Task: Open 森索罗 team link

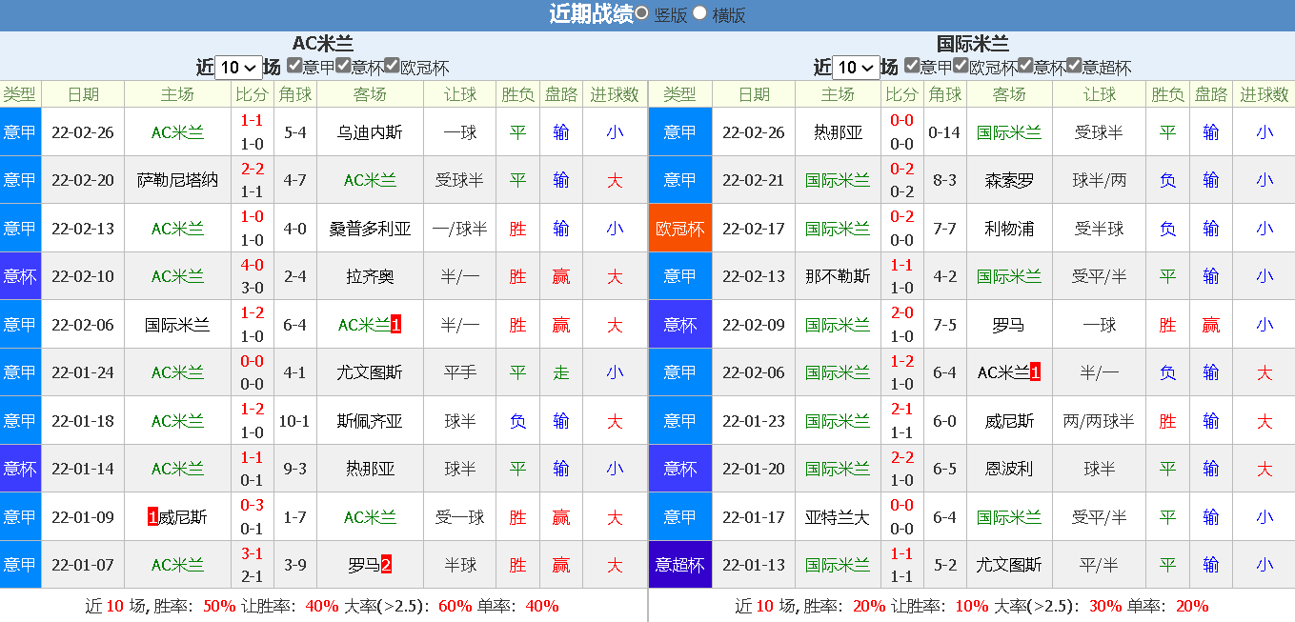Action: pos(1009,180)
